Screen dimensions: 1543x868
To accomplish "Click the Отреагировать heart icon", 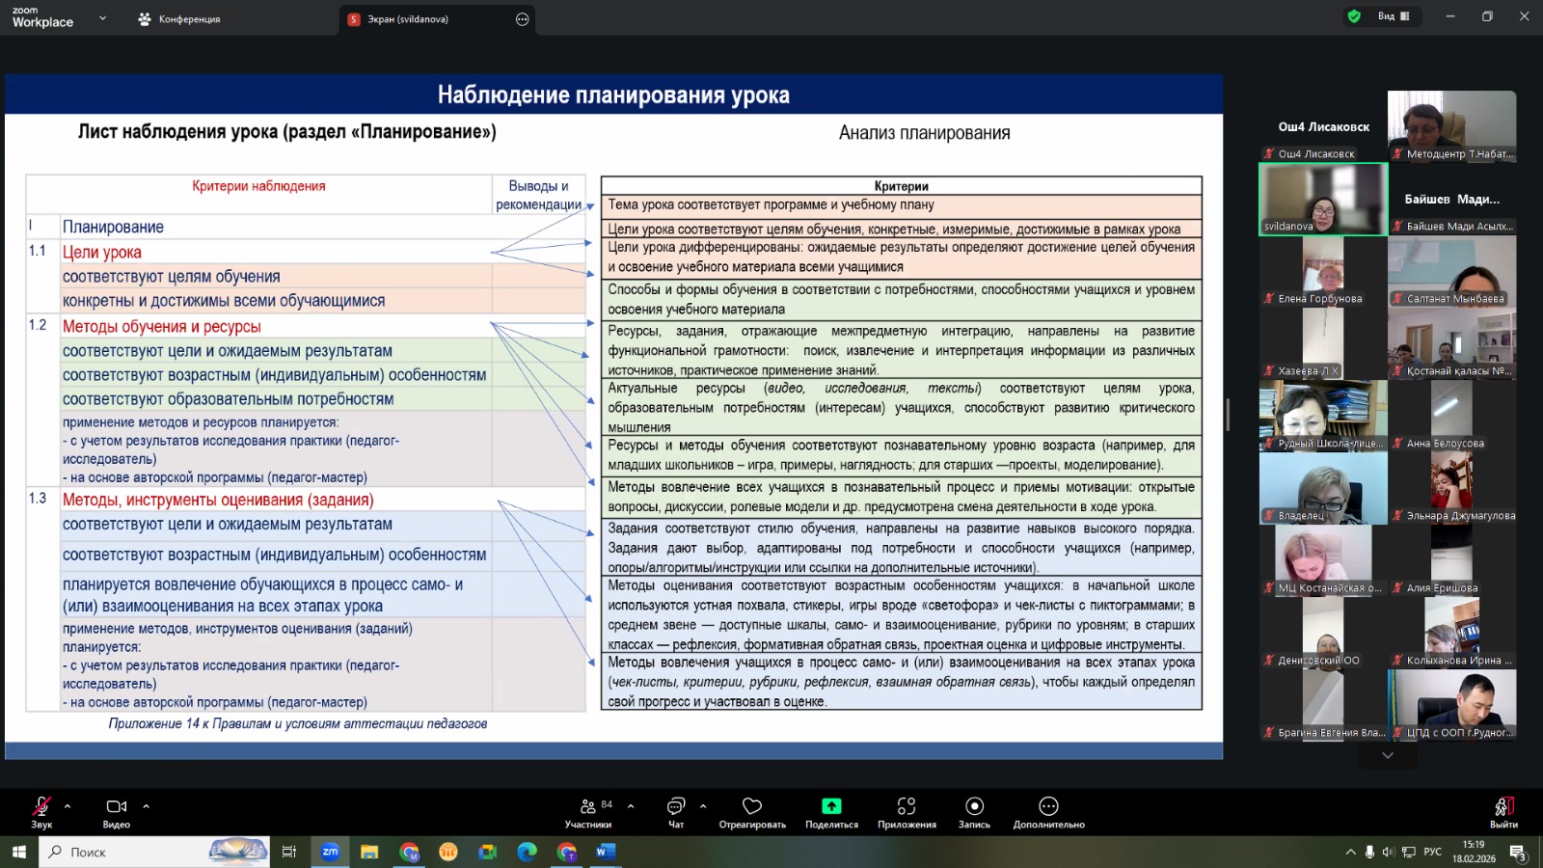I will point(752,807).
